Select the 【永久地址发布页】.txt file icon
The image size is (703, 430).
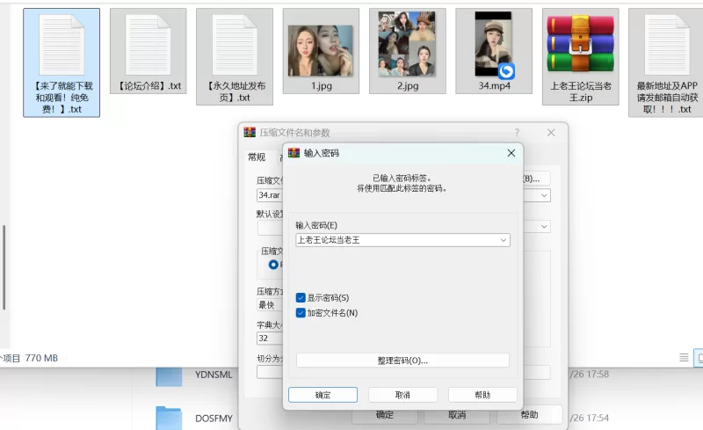[235, 44]
